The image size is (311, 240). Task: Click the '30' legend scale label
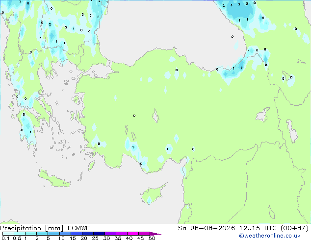pyautogui.click(x=106, y=238)
